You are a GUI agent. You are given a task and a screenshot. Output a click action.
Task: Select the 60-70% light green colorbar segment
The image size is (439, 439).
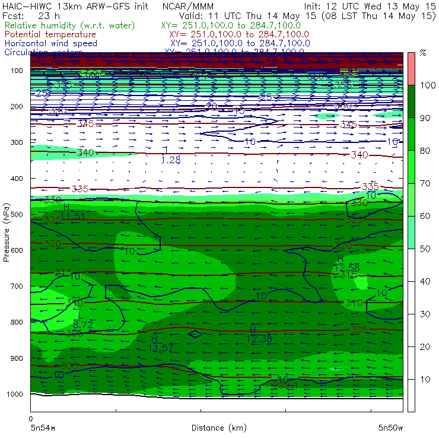click(411, 199)
